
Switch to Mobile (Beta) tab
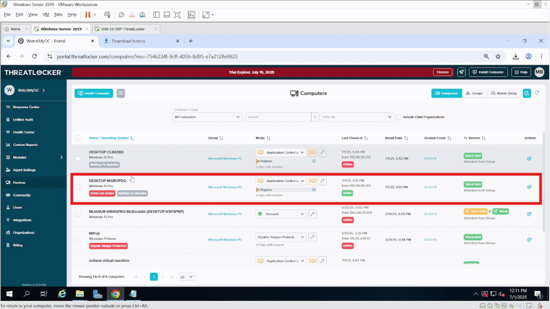pyautogui.click(x=504, y=93)
